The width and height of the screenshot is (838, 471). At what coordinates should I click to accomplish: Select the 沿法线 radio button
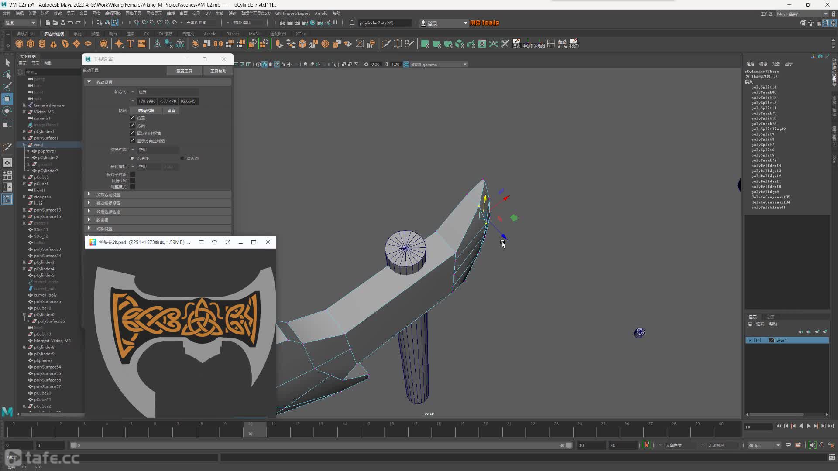click(132, 158)
